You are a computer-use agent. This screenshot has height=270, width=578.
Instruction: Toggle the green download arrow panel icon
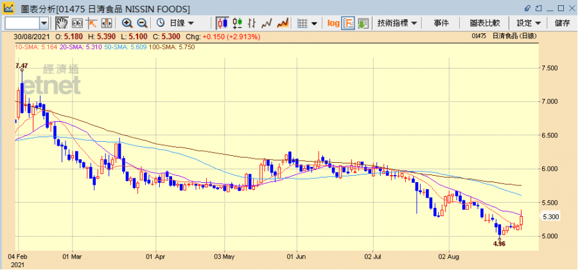tap(363, 23)
